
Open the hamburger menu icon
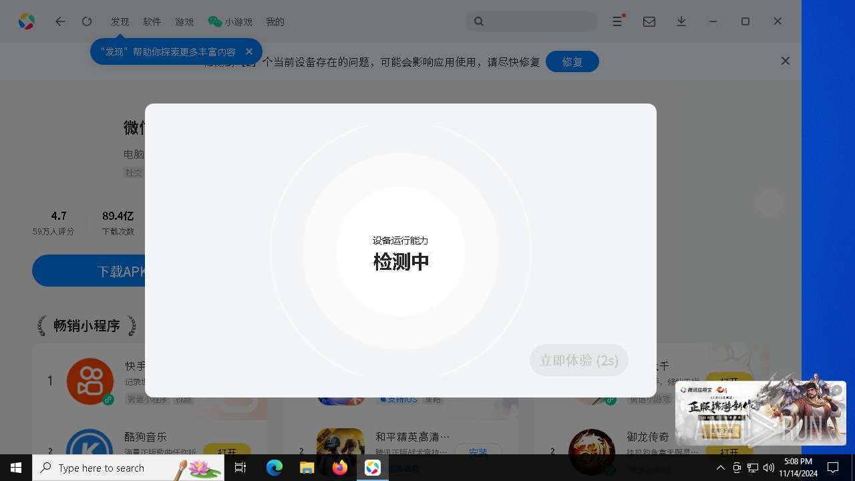618,21
